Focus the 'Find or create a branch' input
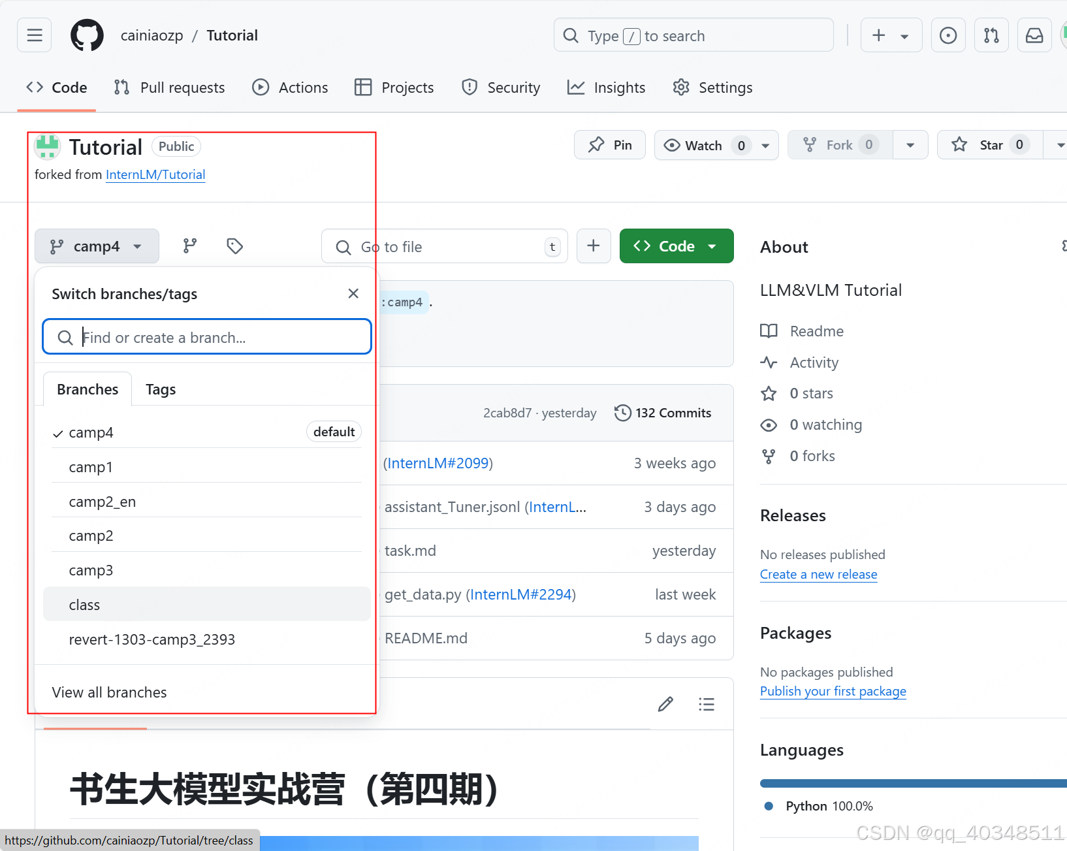1067x851 pixels. pyautogui.click(x=207, y=337)
